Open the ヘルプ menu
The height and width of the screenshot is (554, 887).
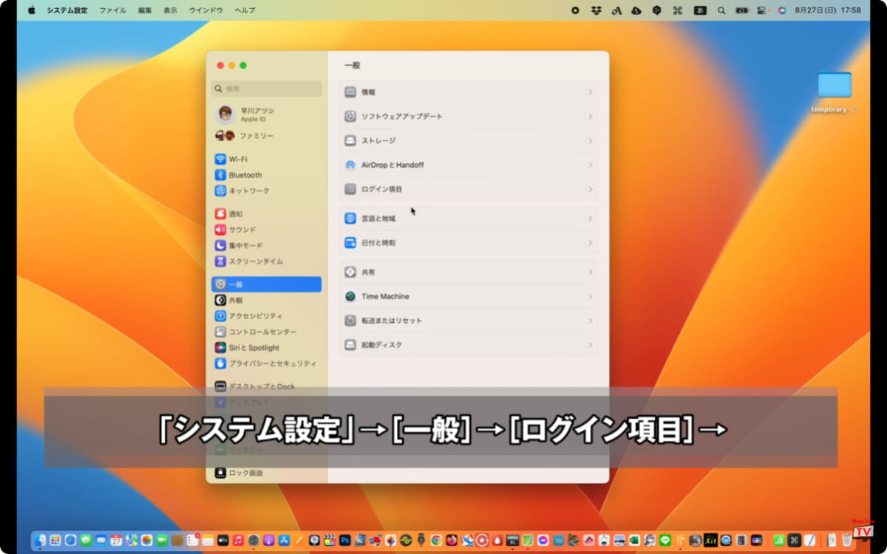pos(245,10)
